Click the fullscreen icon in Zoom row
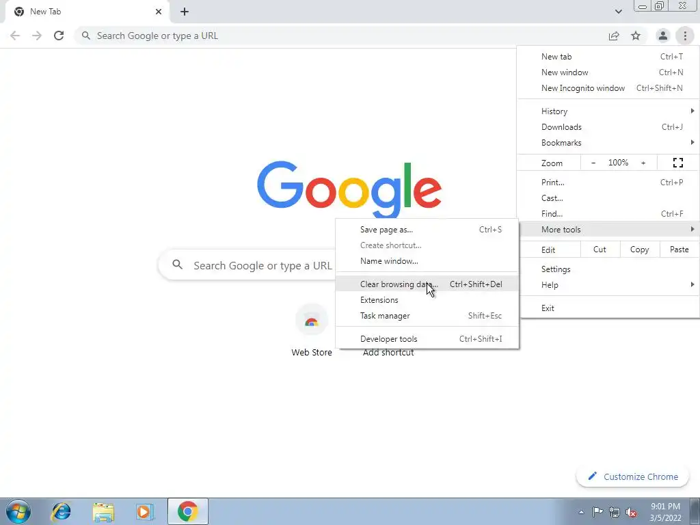This screenshot has height=525, width=700. [677, 163]
